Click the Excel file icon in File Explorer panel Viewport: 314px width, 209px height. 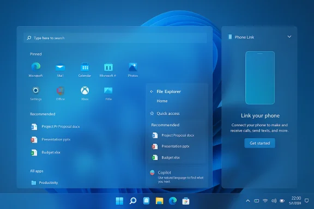click(155, 158)
